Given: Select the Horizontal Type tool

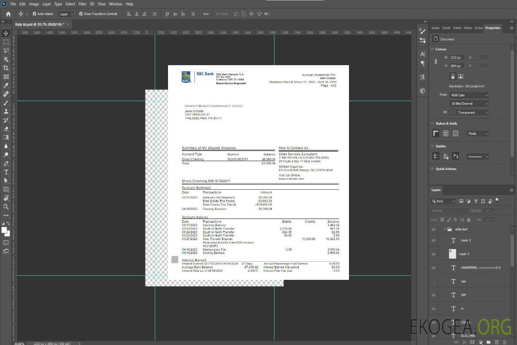Looking at the screenshot, I should tap(6, 172).
